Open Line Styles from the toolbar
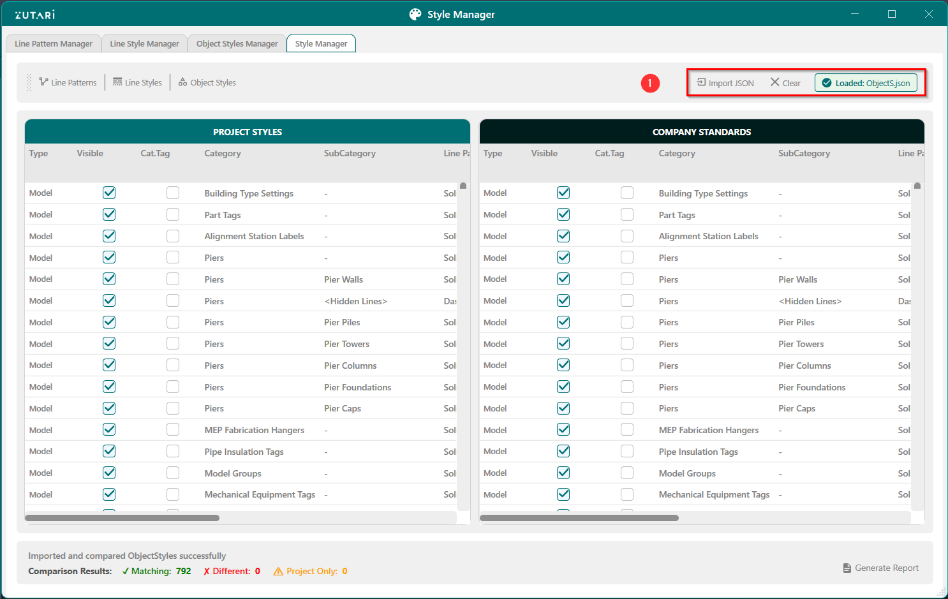The height and width of the screenshot is (599, 948). tap(117, 82)
